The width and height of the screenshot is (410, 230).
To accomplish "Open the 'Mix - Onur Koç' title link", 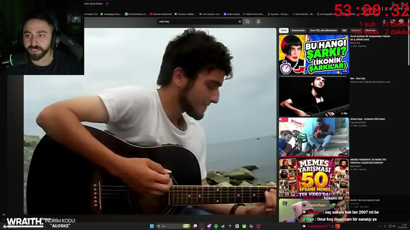I will [x=357, y=79].
